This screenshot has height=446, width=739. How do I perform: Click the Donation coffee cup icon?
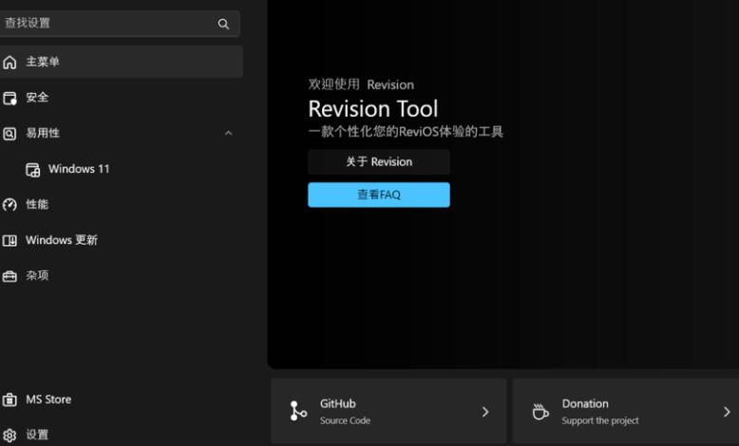pos(540,411)
